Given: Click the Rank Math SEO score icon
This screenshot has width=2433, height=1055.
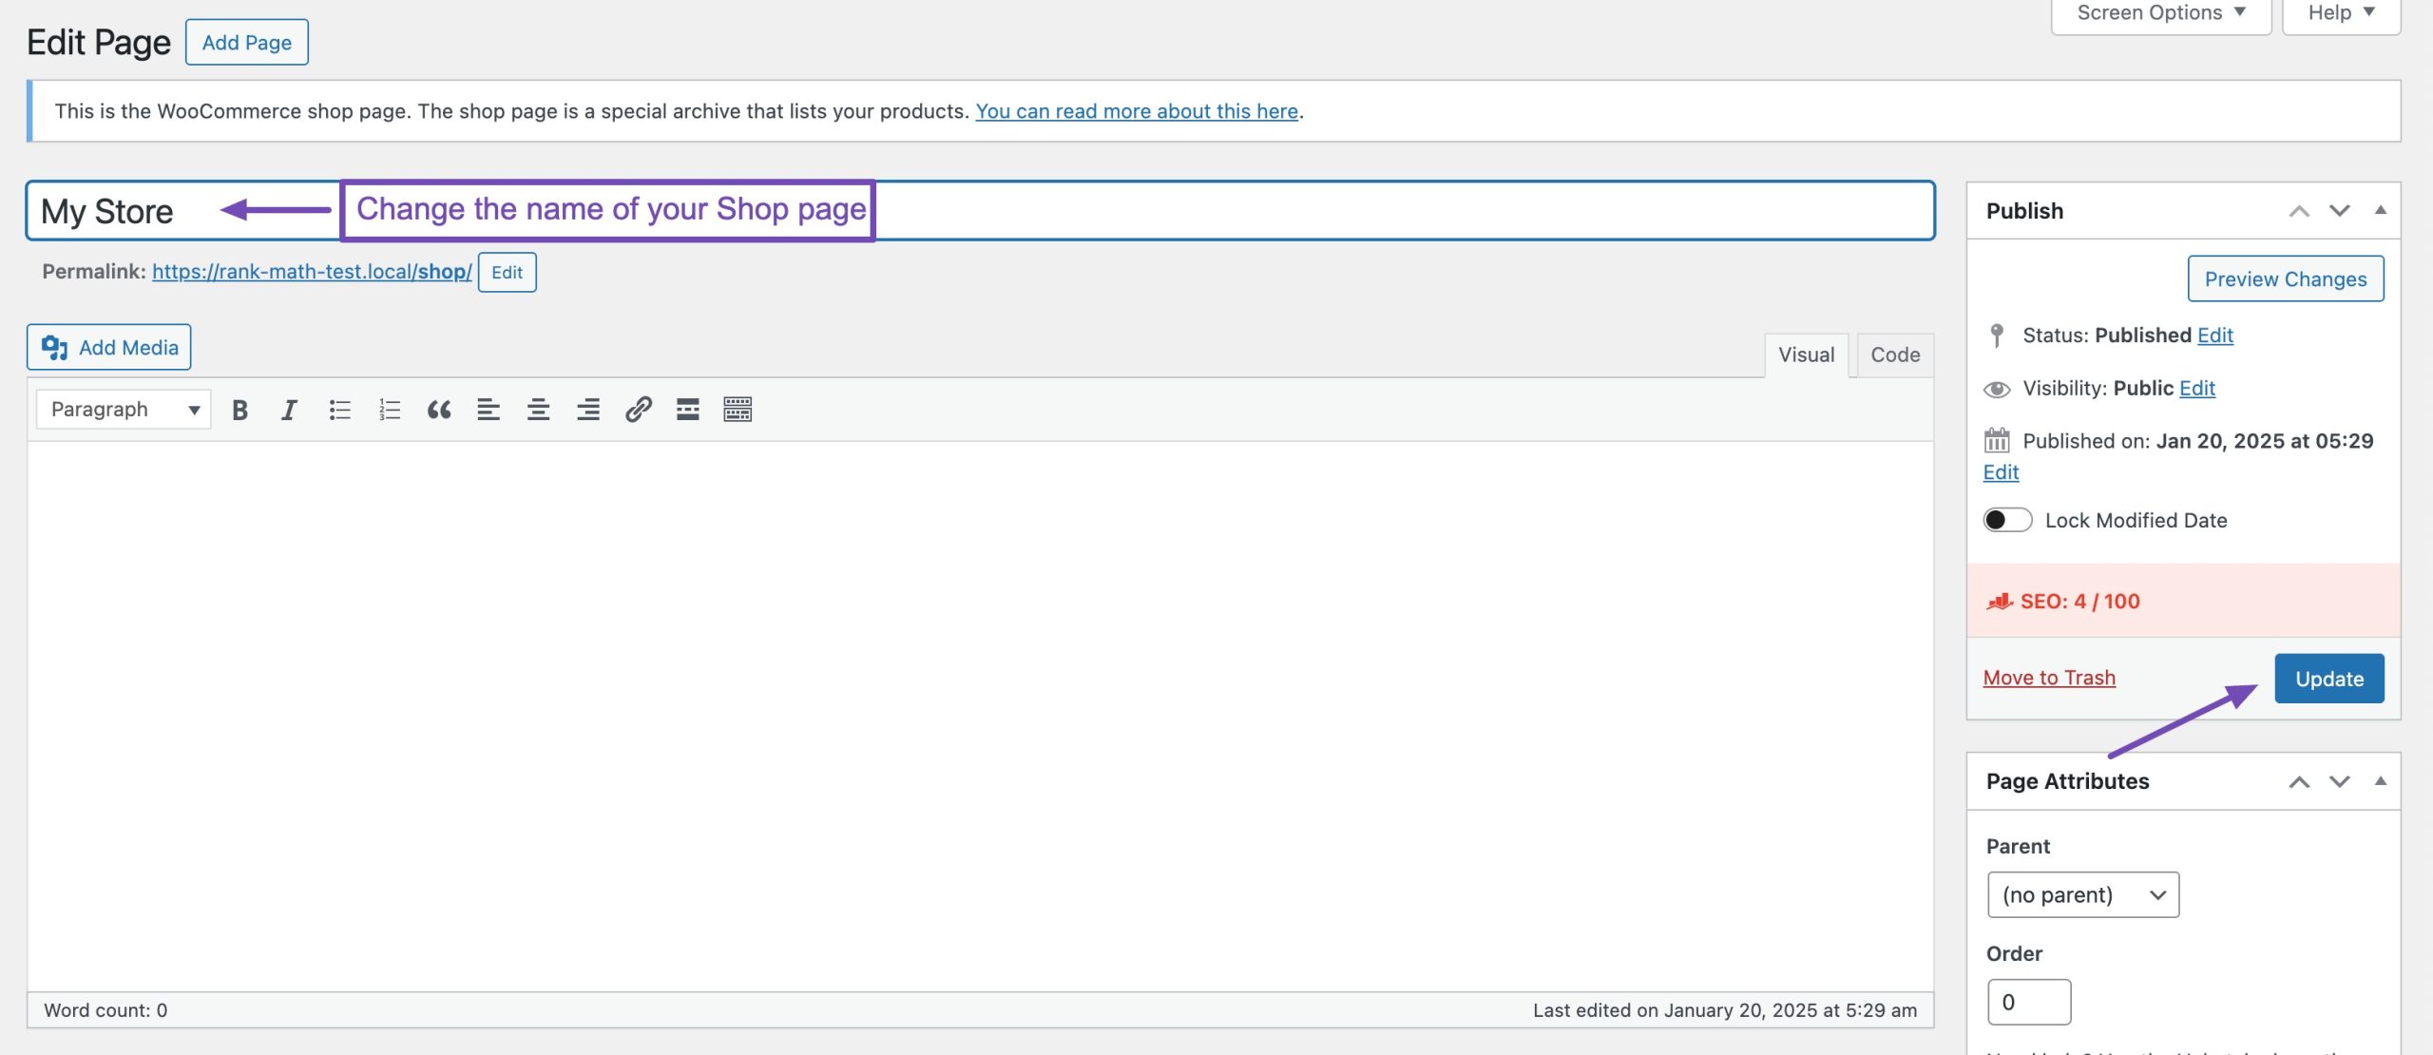Looking at the screenshot, I should pyautogui.click(x=2000, y=601).
